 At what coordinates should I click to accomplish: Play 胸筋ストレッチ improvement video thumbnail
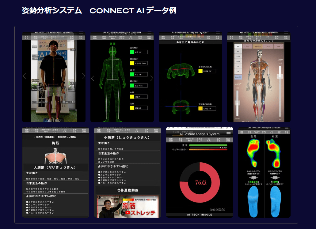128,206
